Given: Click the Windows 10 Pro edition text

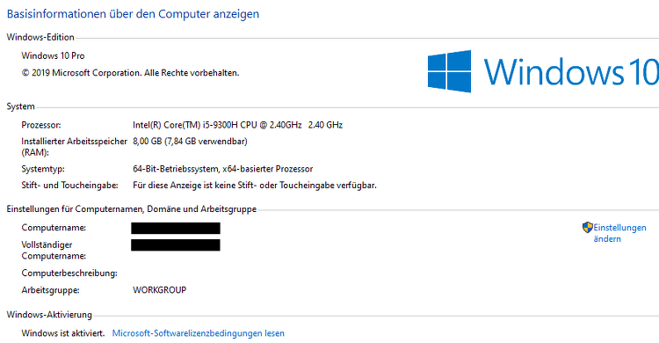Looking at the screenshot, I should (53, 56).
